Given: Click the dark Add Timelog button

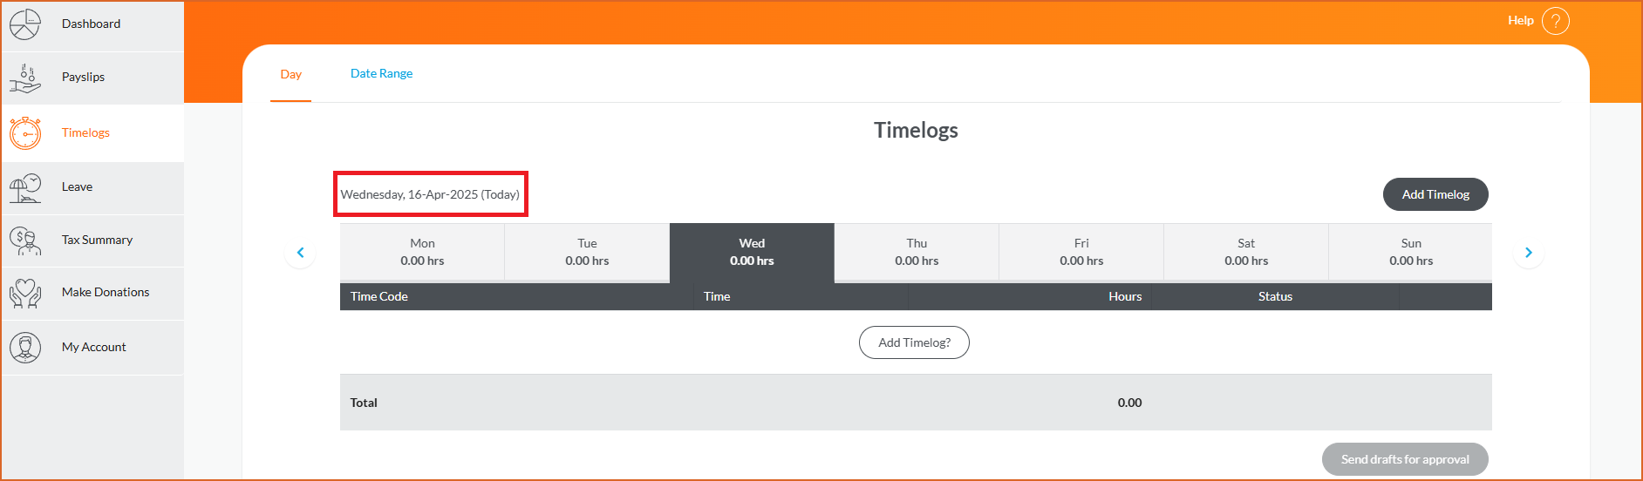Looking at the screenshot, I should click(1435, 194).
